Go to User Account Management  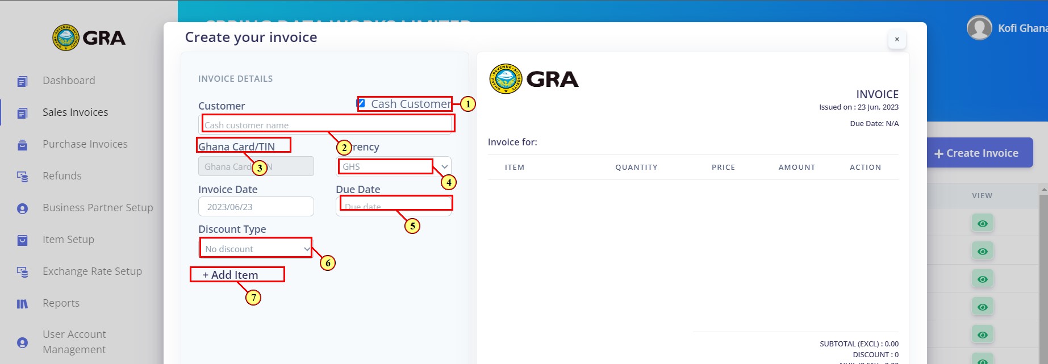[x=74, y=342]
